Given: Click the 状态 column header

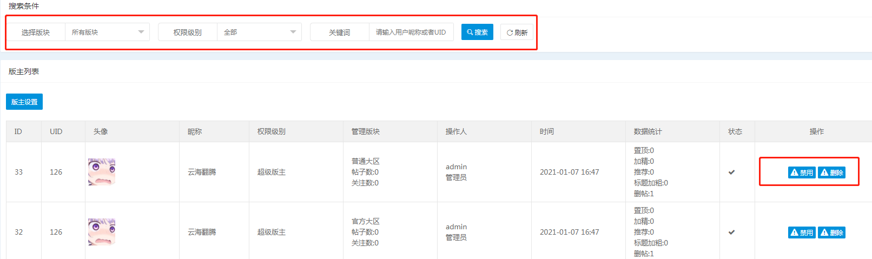Looking at the screenshot, I should click(735, 131).
